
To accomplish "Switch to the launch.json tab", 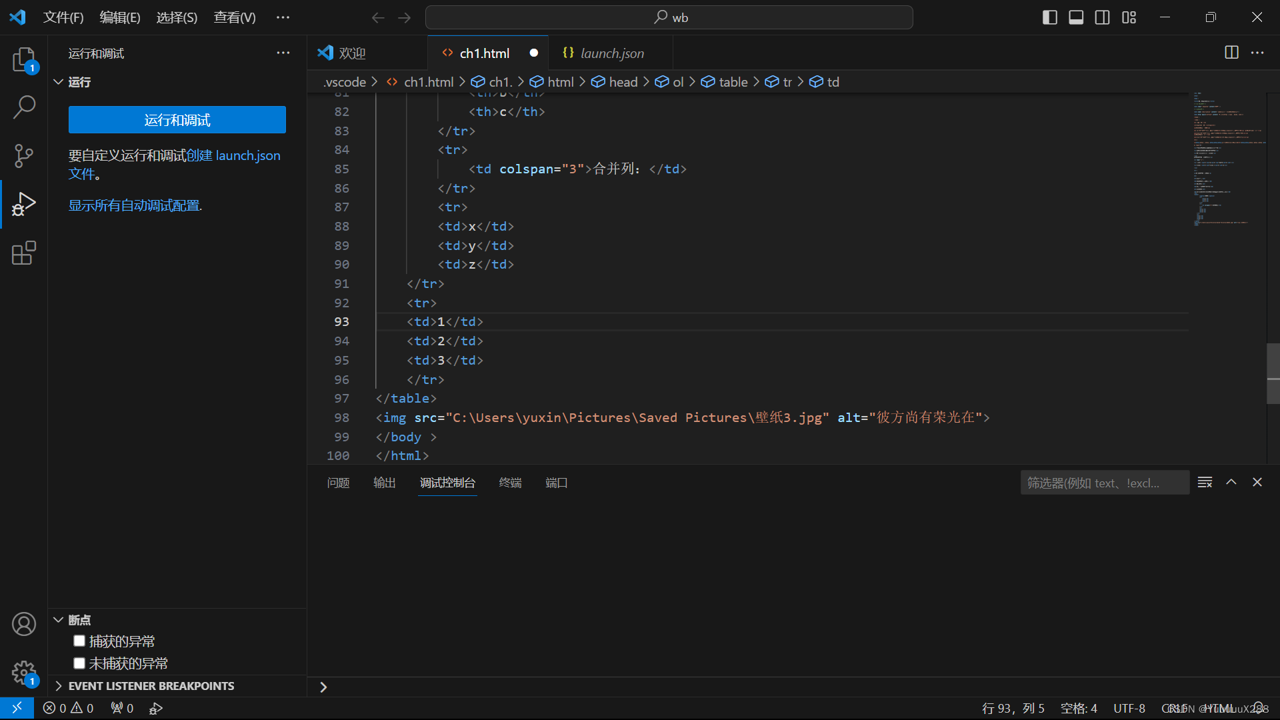I will (x=611, y=53).
